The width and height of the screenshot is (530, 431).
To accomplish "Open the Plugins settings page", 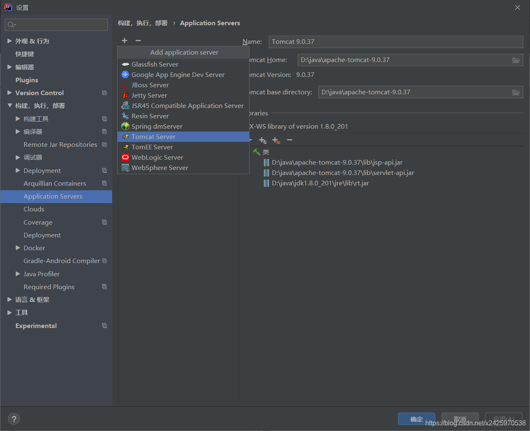I will pyautogui.click(x=27, y=80).
